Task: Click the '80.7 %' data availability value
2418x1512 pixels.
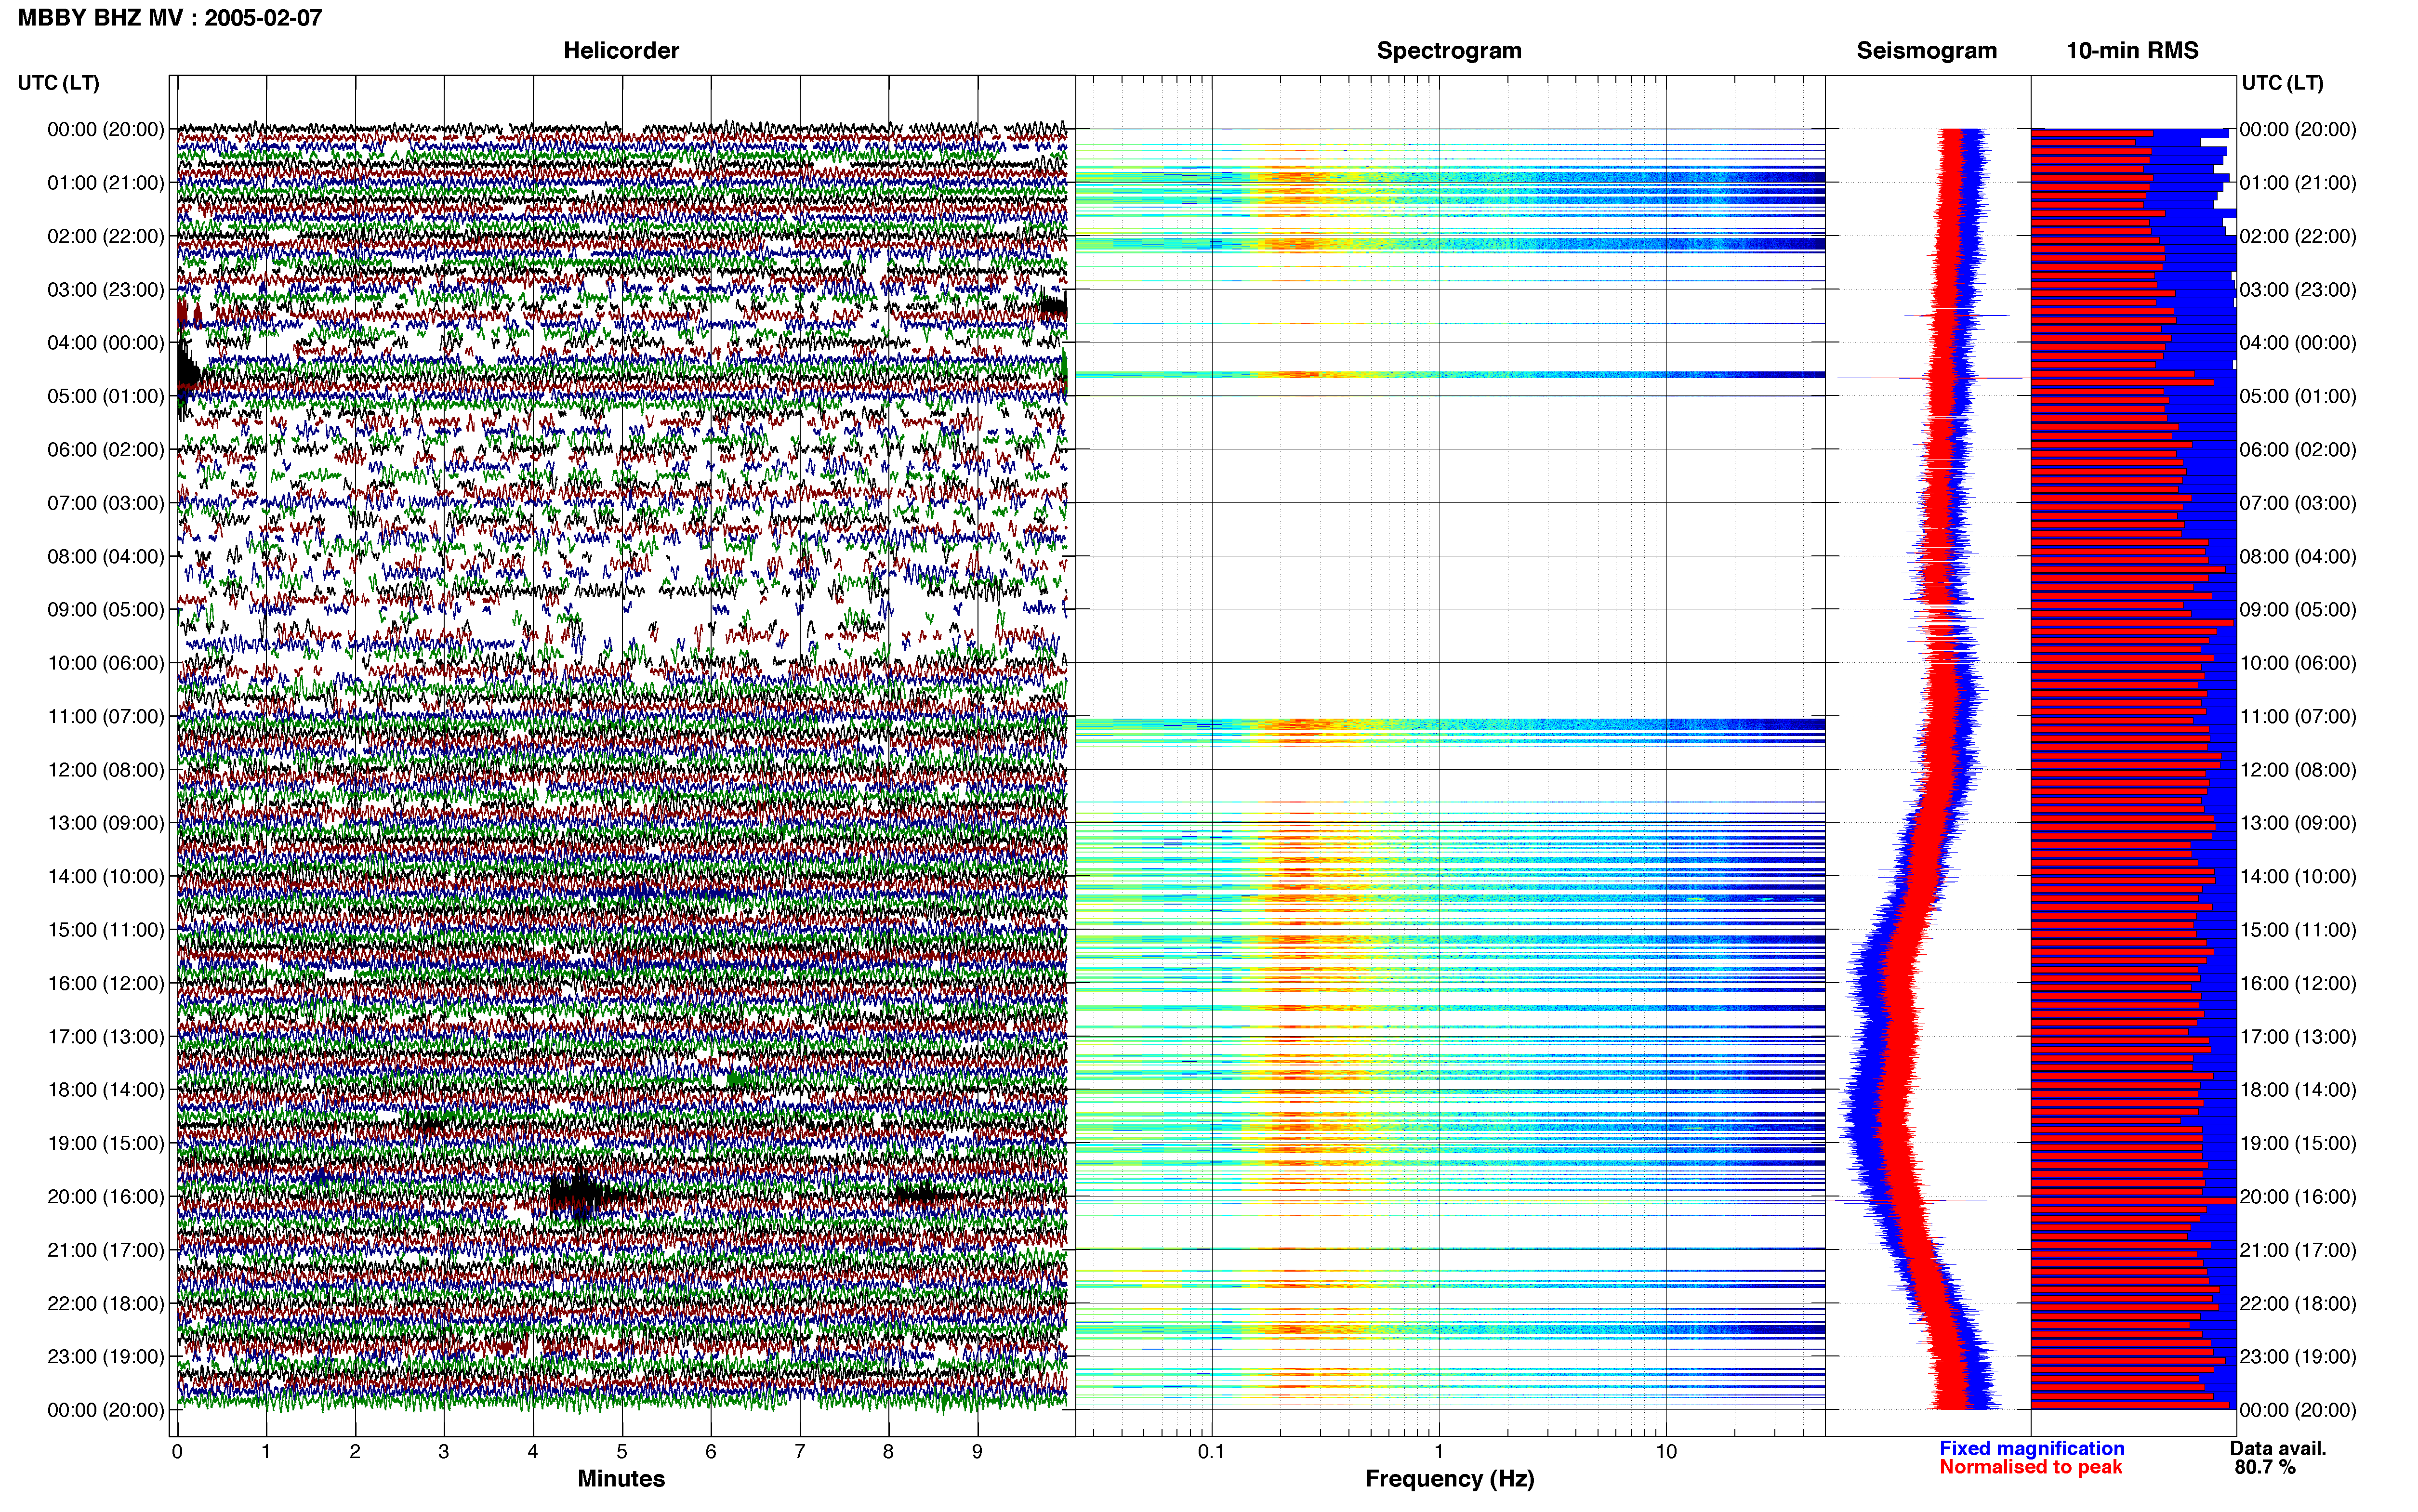Action: pyautogui.click(x=2265, y=1467)
